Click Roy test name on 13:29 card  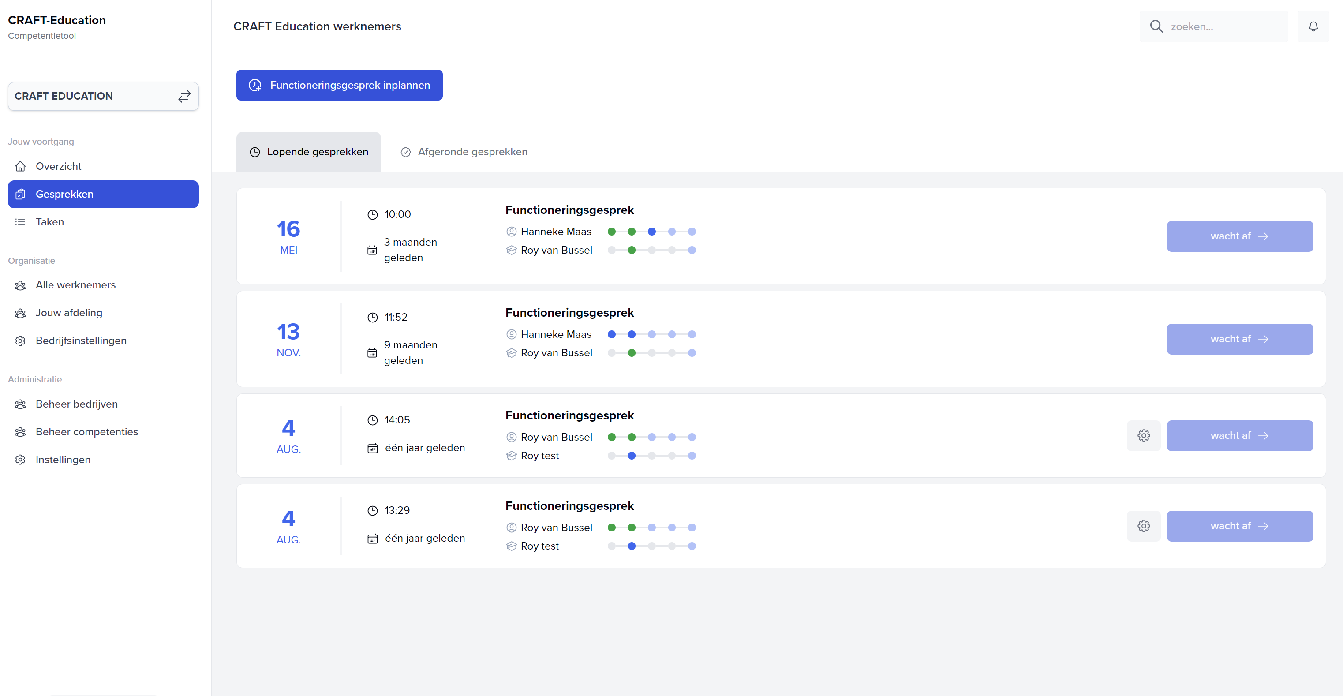(x=539, y=546)
